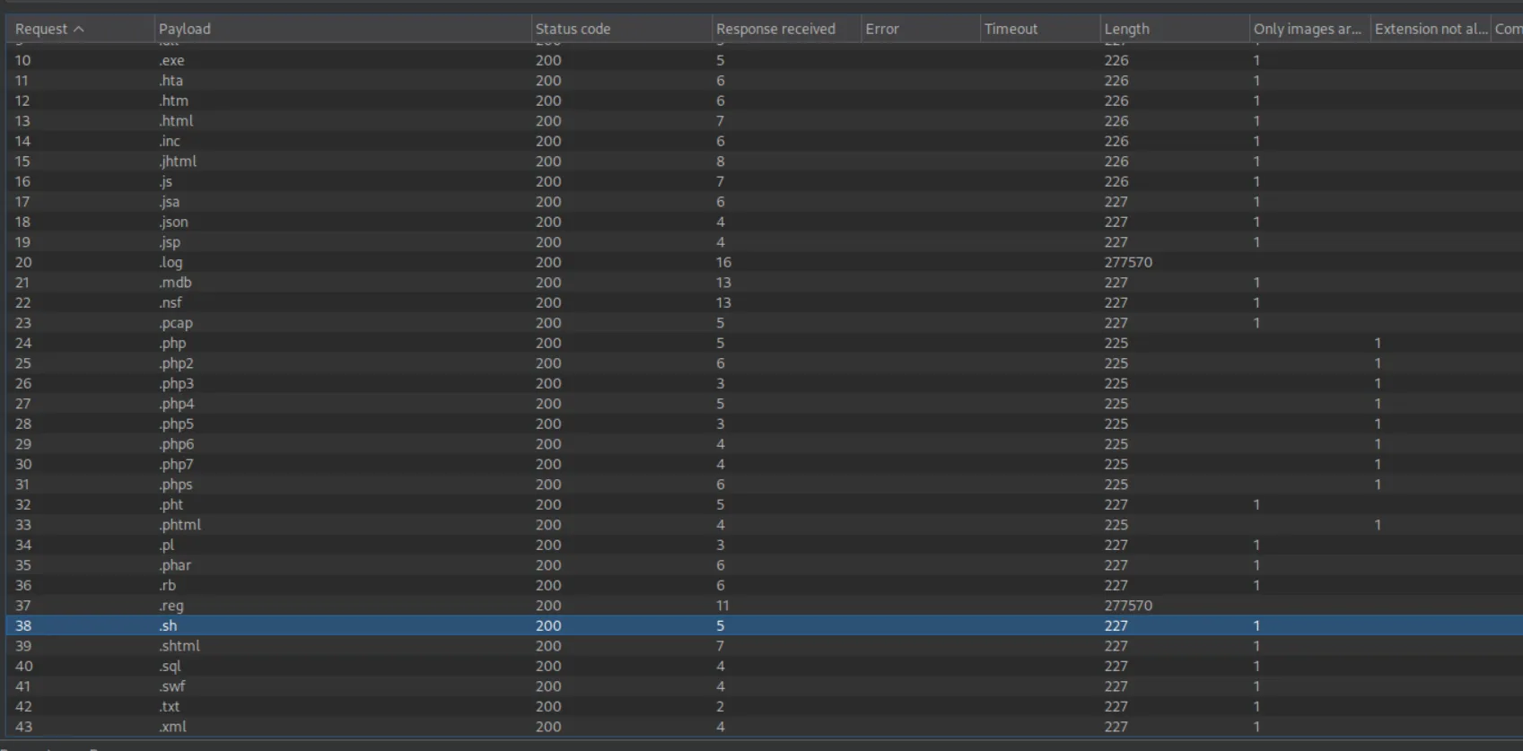Click length 277570 in request 37 row
The height and width of the screenshot is (751, 1523).
(x=1128, y=606)
